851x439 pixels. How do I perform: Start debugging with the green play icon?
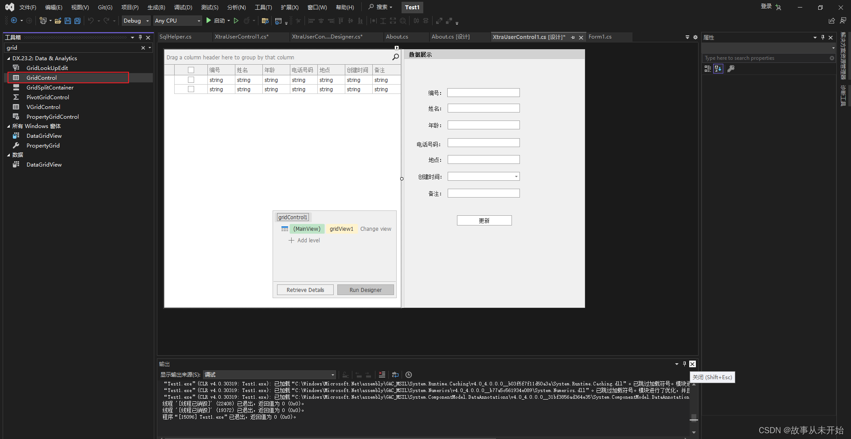click(208, 20)
